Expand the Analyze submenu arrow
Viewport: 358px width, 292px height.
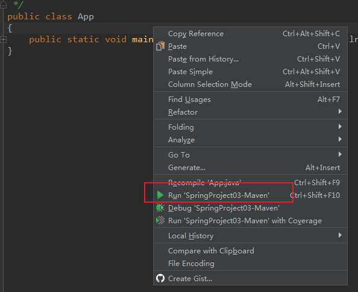(x=340, y=139)
